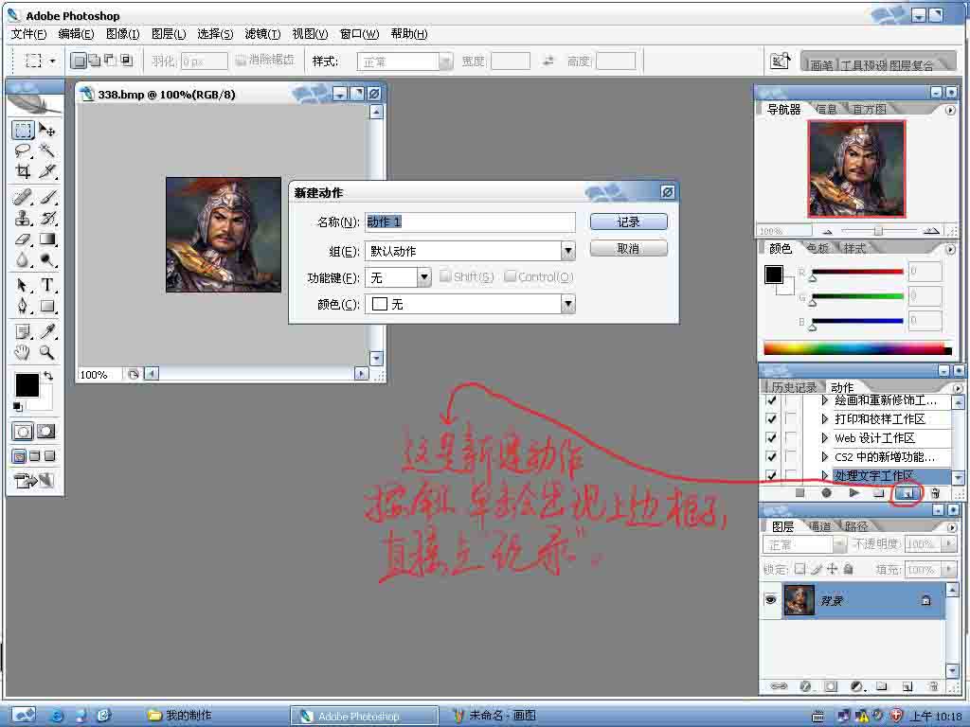Switch to Quick Mask mode
This screenshot has width=970, height=727.
pos(46,432)
